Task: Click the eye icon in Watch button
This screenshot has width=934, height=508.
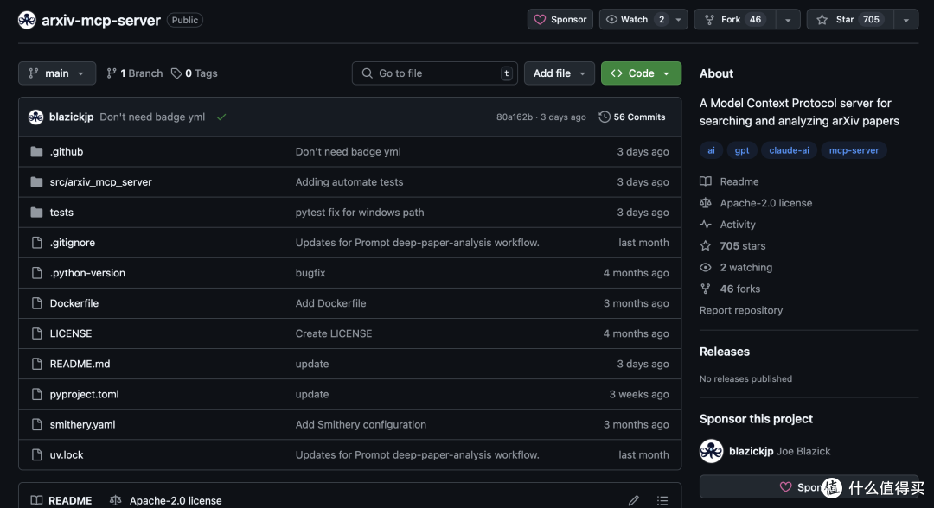Action: [611, 20]
